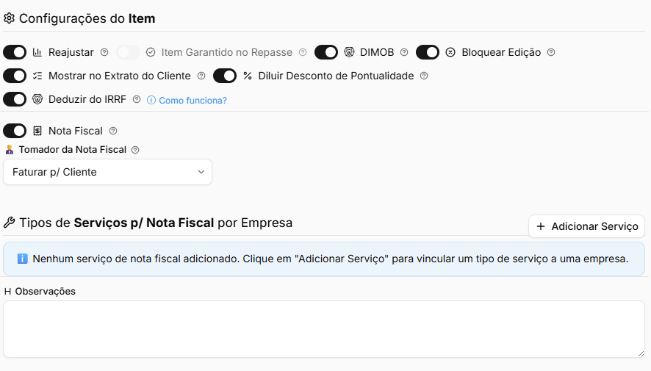Click help icon next to Deduzir do IRRF
The width and height of the screenshot is (651, 371).
coord(137,100)
